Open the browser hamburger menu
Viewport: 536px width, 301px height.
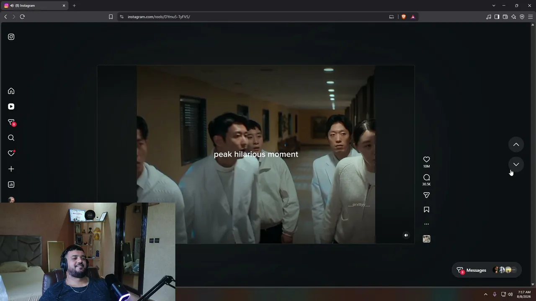point(530,17)
